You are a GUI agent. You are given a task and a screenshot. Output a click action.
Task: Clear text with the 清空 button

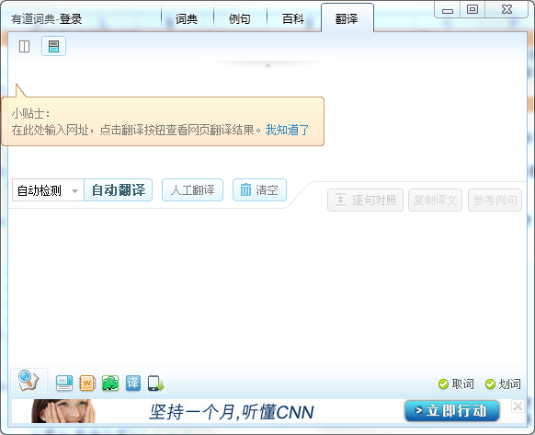(x=259, y=190)
